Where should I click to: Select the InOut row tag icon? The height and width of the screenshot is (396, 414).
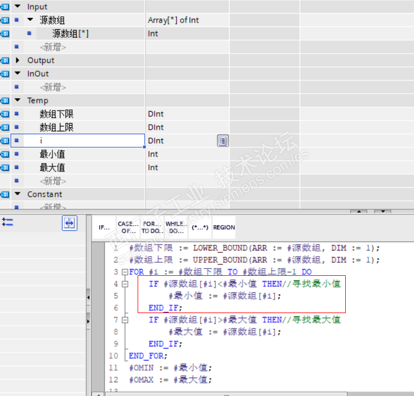[5, 74]
